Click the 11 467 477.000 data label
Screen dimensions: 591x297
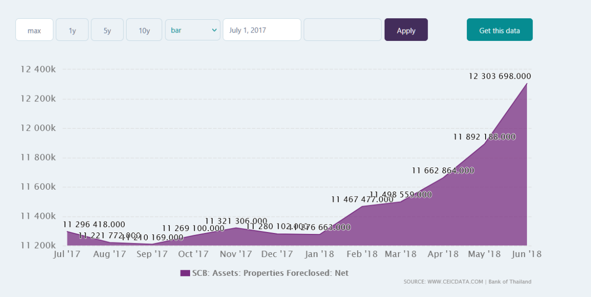tap(362, 199)
